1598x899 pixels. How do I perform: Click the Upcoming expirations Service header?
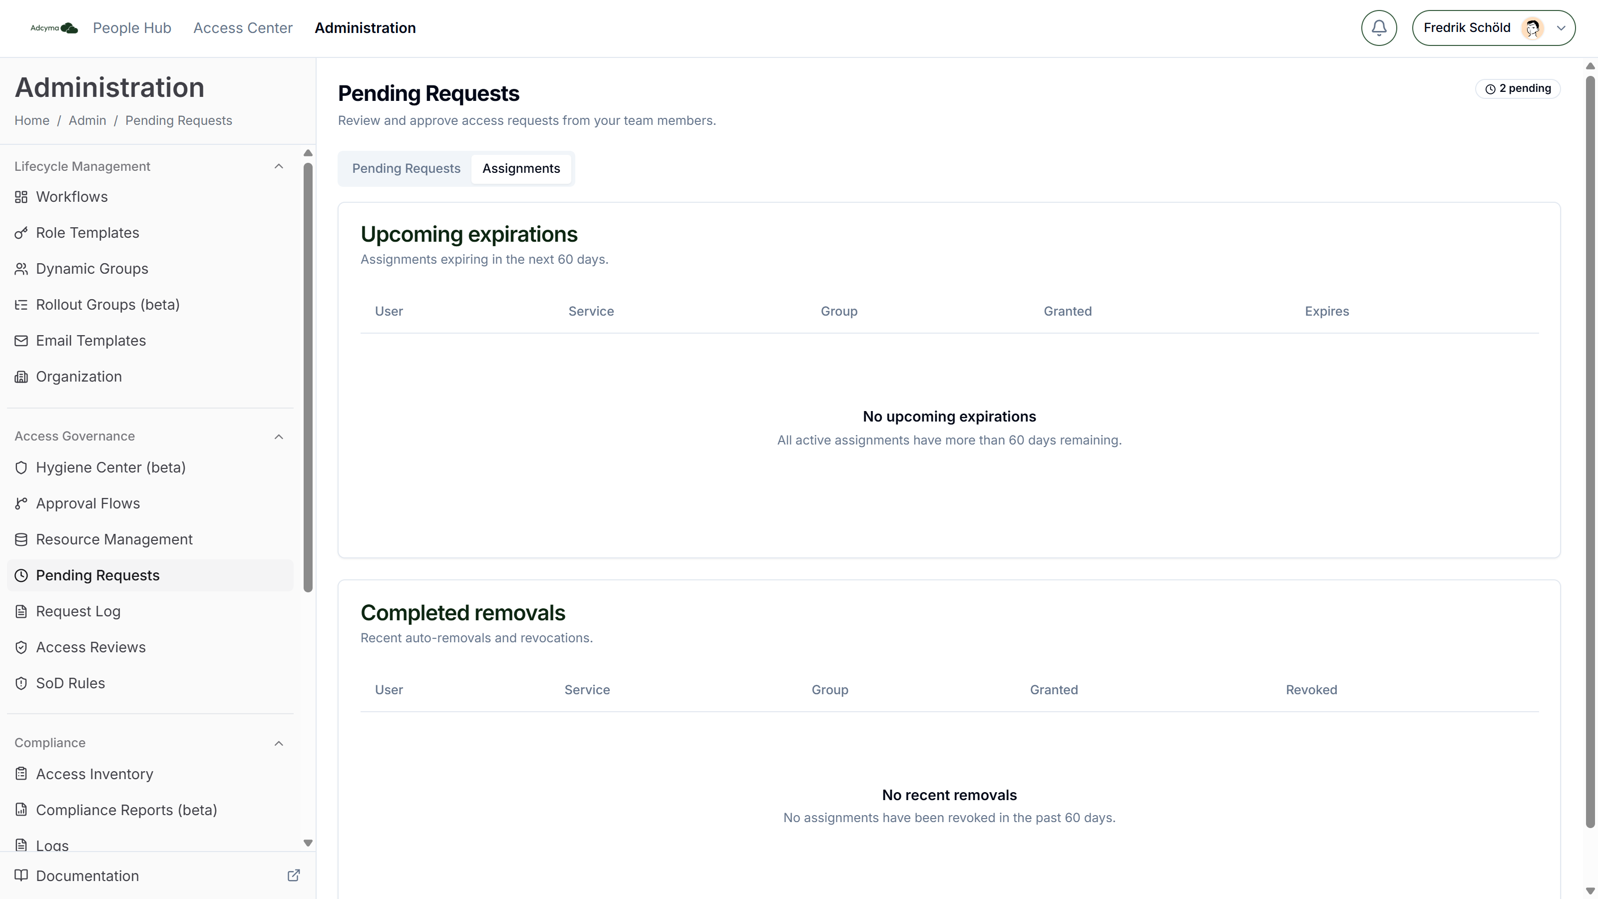tap(591, 312)
